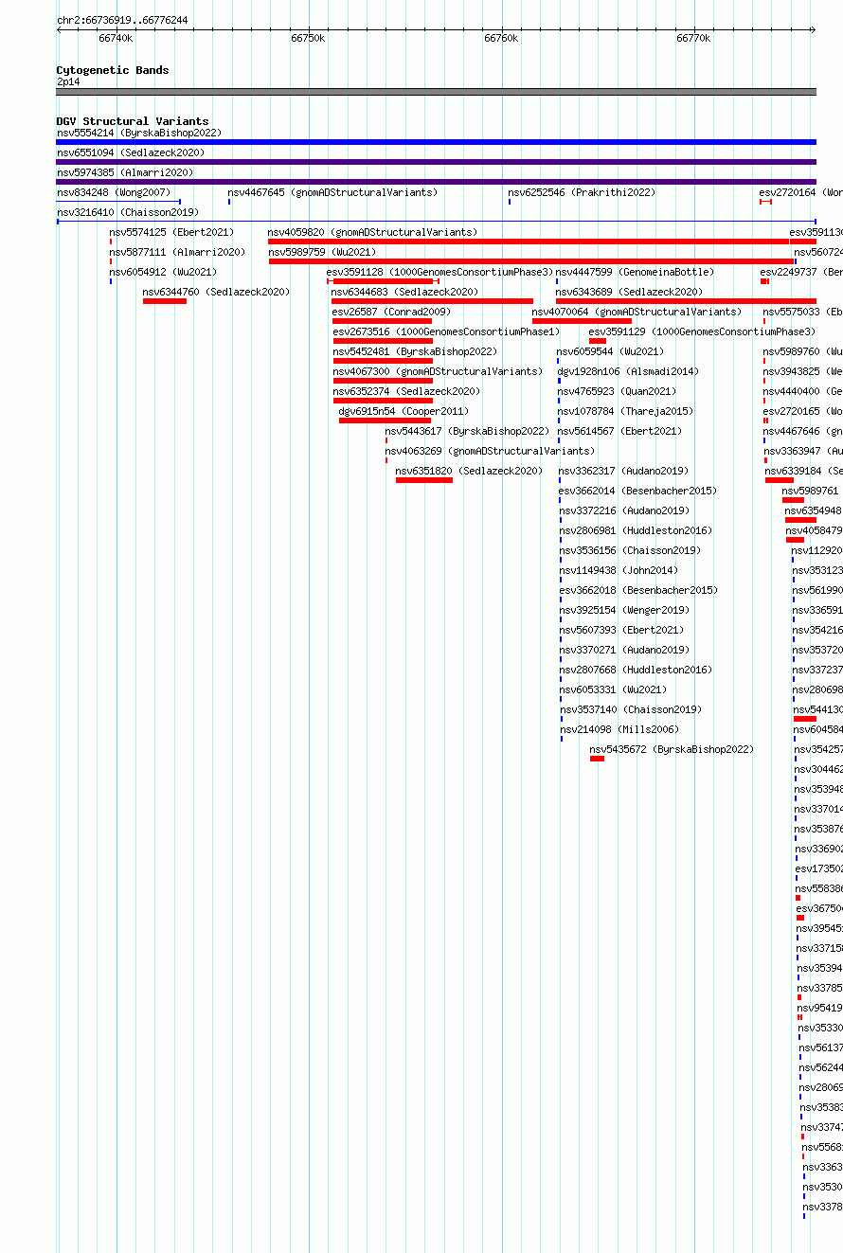This screenshot has height=1253, width=843.
Task: Open variant esv3662018 (Besenbacher2015)
Action: coord(638,590)
